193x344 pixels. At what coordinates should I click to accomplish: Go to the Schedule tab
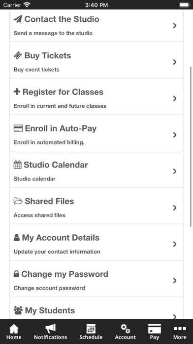91,332
